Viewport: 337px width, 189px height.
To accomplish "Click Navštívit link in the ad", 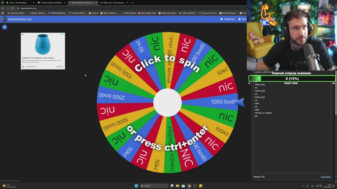I will (x=60, y=67).
